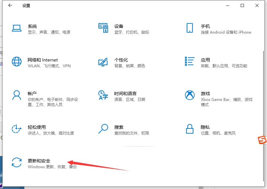This screenshot has width=267, height=189.
Task: Click the Apps list icon
Action: pyautogui.click(x=189, y=62)
